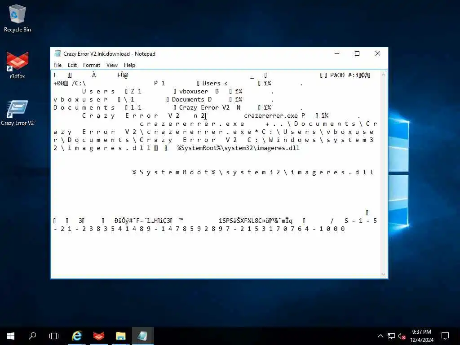Open the Windows Start menu
Viewport: 460px width, 345px height.
pos(11,336)
